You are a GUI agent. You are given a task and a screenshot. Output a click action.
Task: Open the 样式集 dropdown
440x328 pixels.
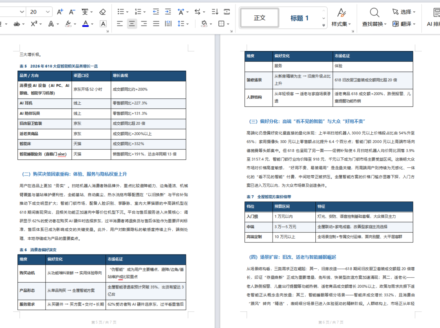[x=341, y=24]
